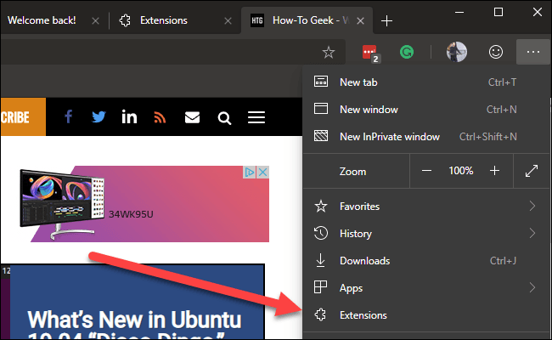Image resolution: width=552 pixels, height=340 pixels.
Task: Choose New InPrivate window menu item
Action: point(389,136)
